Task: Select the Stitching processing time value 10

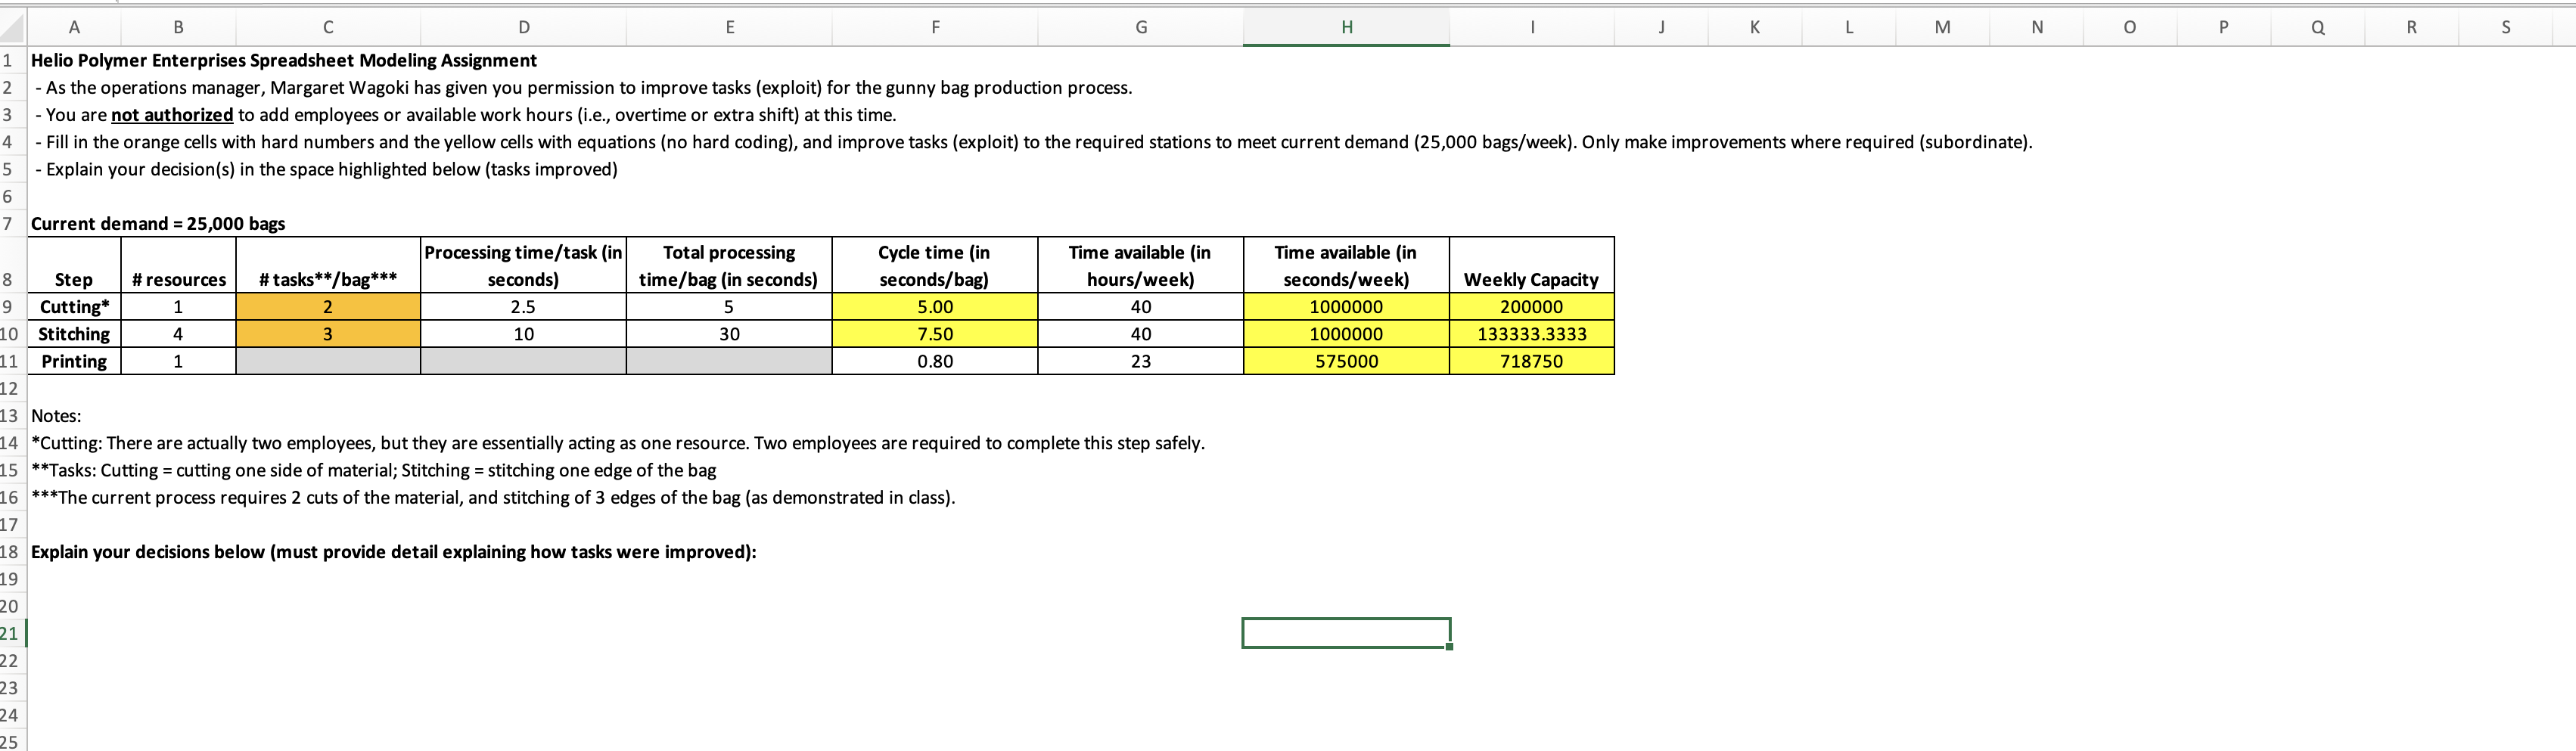Action: tap(524, 334)
